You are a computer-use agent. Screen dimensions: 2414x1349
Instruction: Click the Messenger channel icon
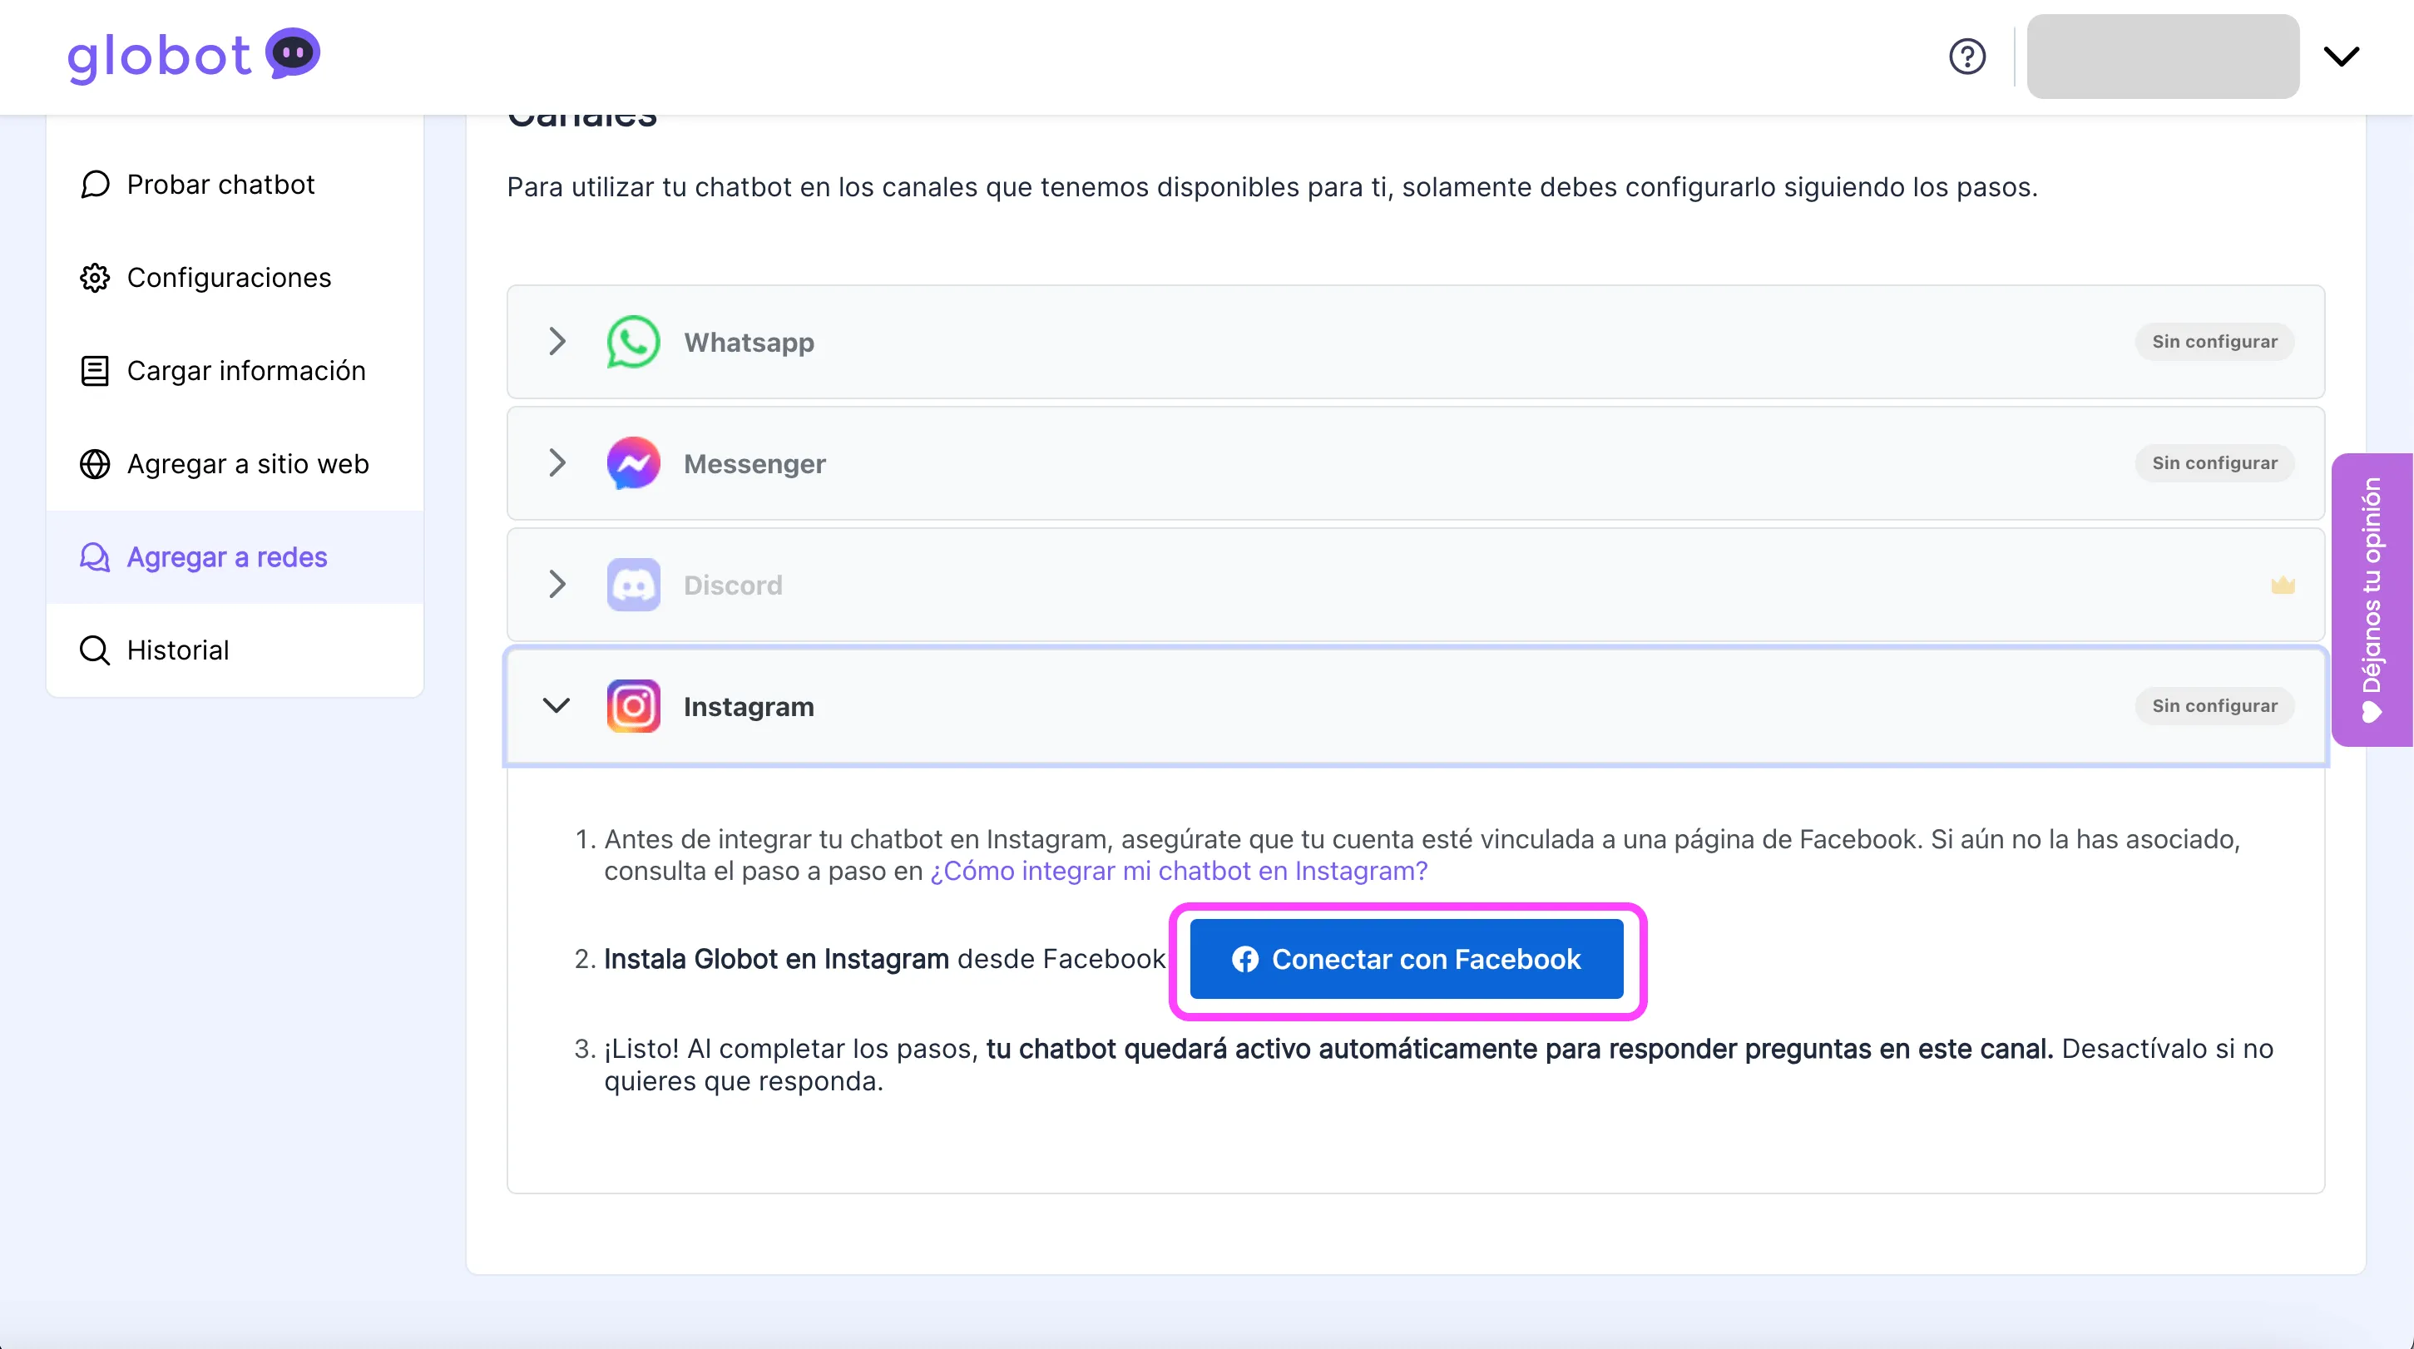coord(632,462)
